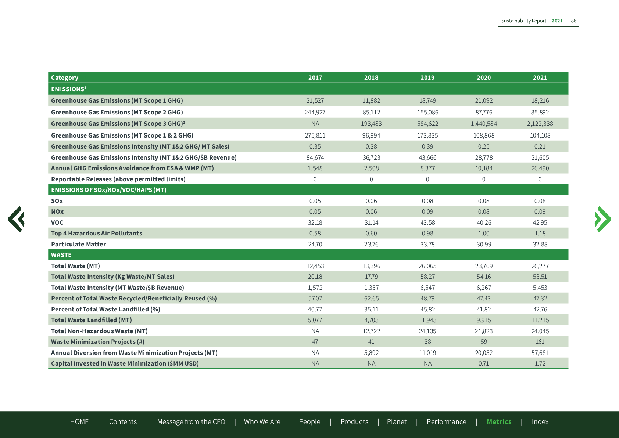Click the 2021 column header
Image resolution: width=619 pixels, height=438 pixels.
click(540, 78)
